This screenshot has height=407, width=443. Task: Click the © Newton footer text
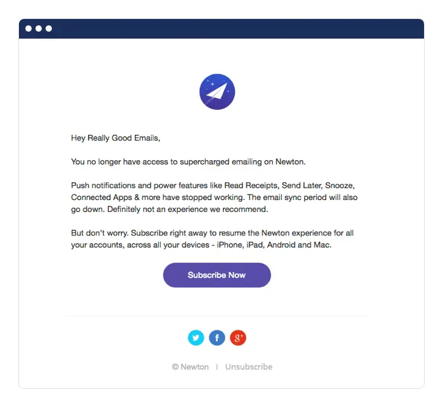190,366
